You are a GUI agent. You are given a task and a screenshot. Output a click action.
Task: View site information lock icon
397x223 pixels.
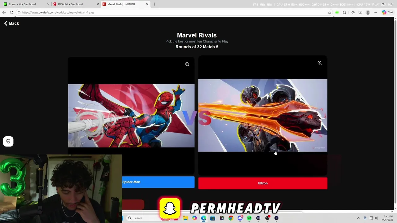point(19,12)
